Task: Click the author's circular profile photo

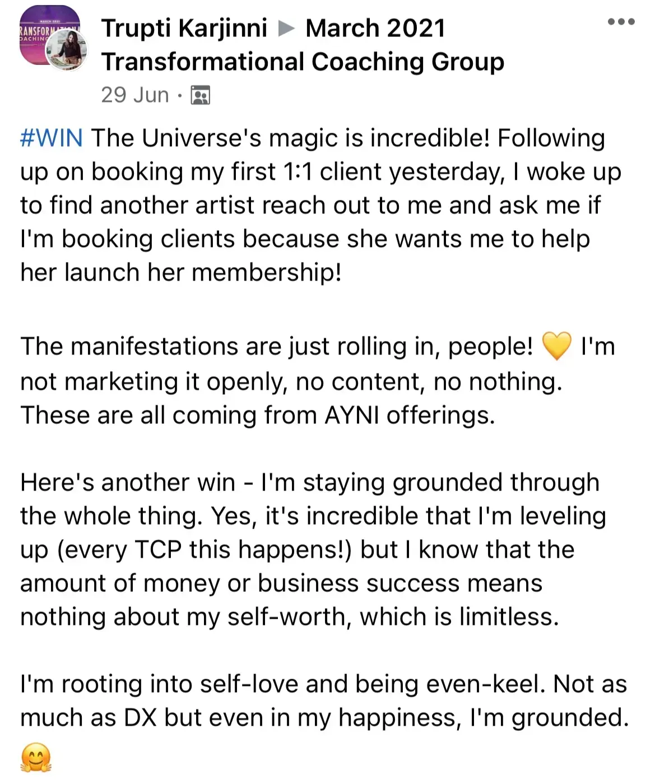Action: (67, 50)
